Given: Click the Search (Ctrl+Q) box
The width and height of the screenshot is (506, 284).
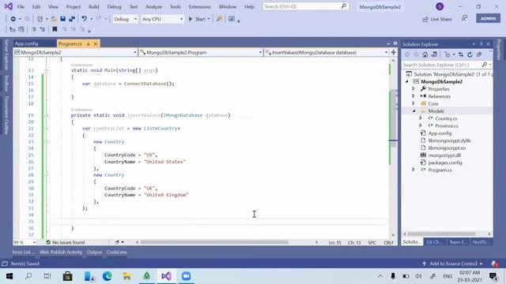Looking at the screenshot, I should coord(306,6).
